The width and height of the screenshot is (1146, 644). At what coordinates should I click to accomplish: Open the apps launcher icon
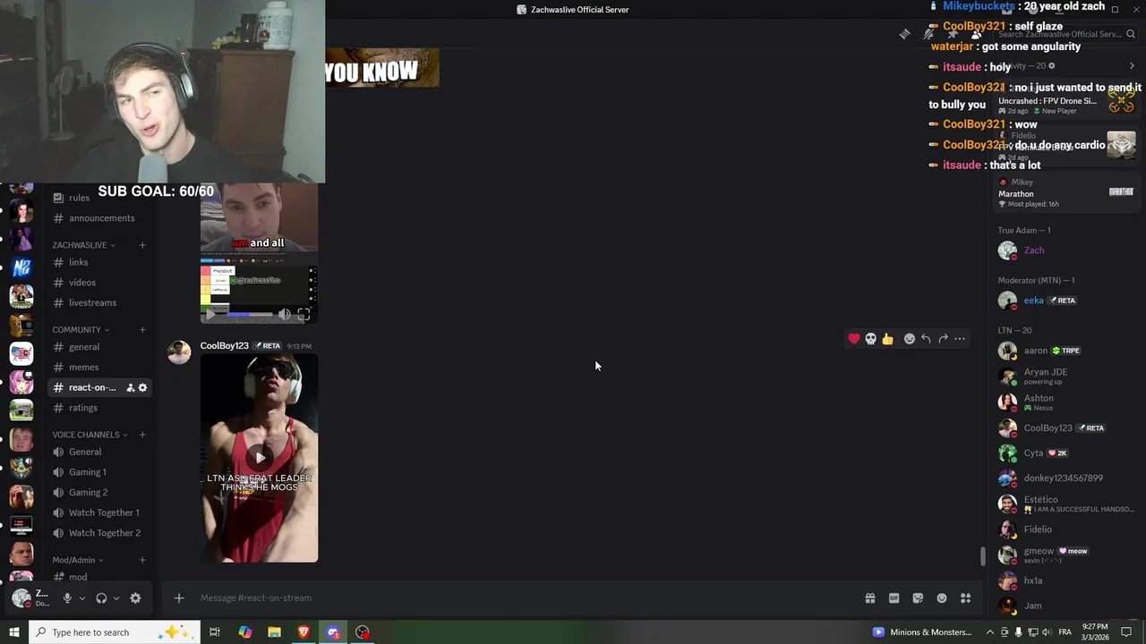[966, 598]
